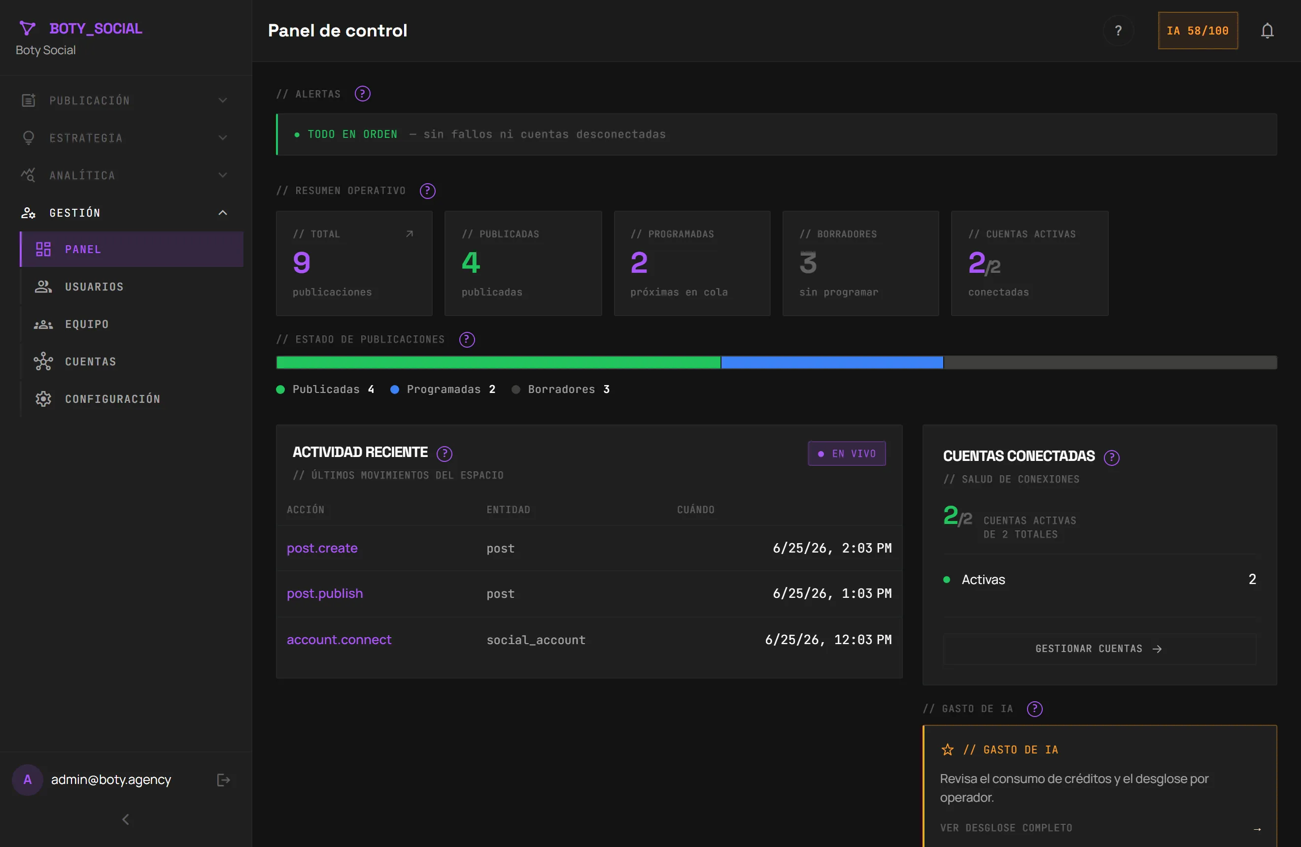Viewport: 1301px width, 847px height.
Task: Open help icon next to Estado de Publicaciones
Action: click(467, 340)
